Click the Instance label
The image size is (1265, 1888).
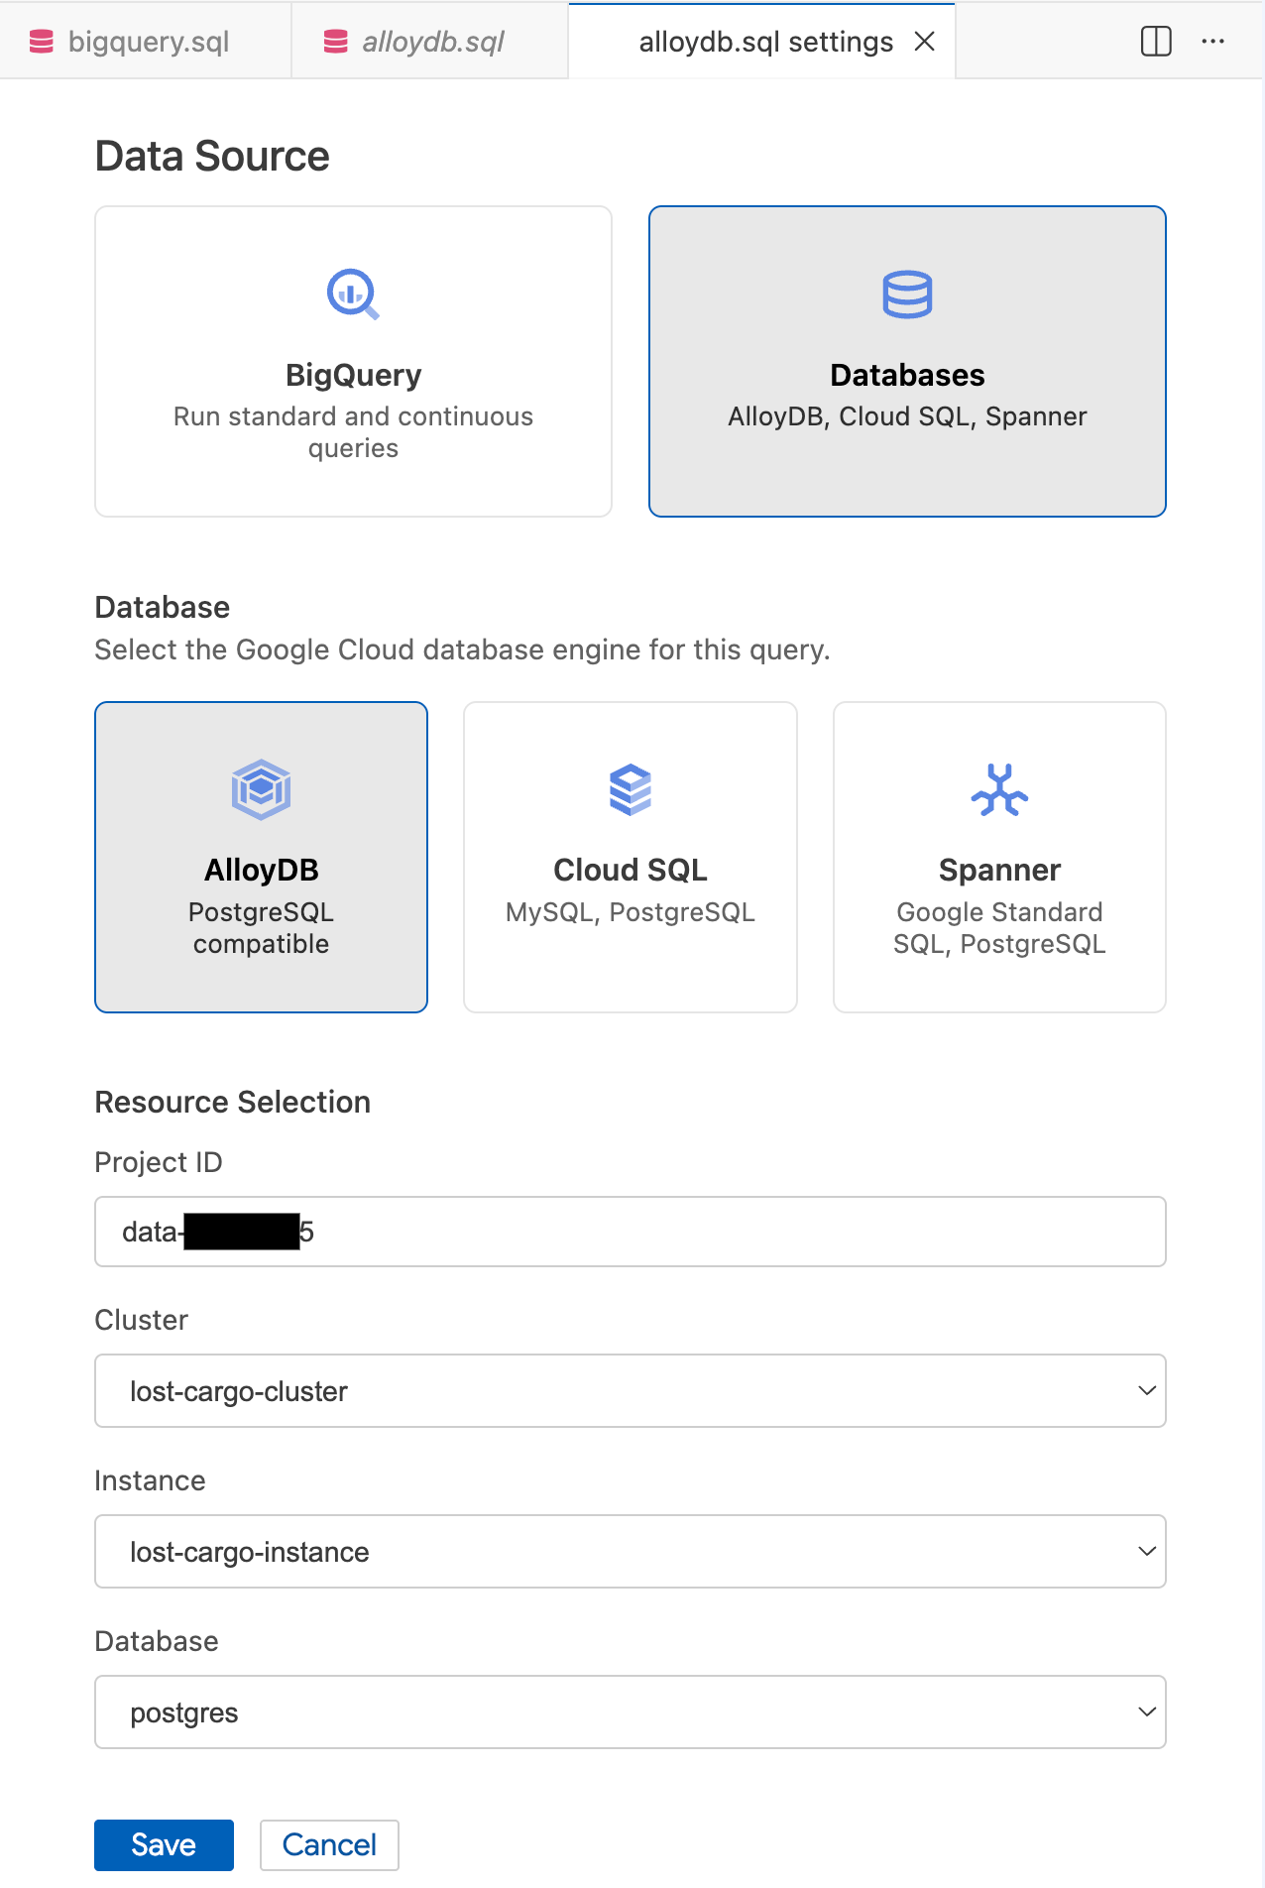coord(151,1480)
